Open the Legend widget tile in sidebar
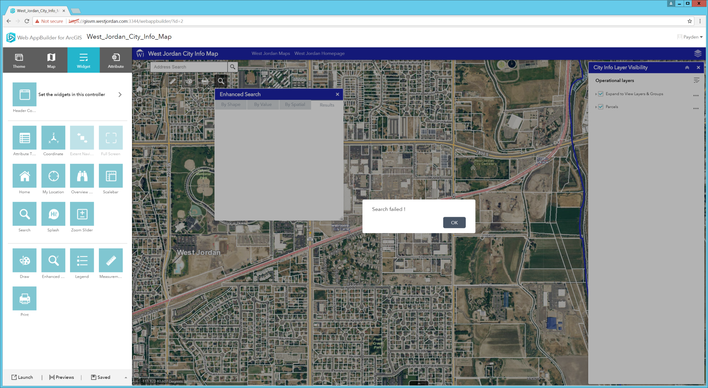The height and width of the screenshot is (388, 708). pos(82,260)
